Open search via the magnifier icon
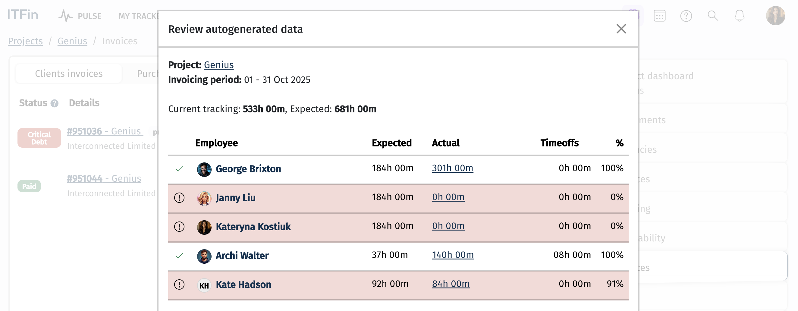Viewport: 798px width, 311px height. click(713, 16)
